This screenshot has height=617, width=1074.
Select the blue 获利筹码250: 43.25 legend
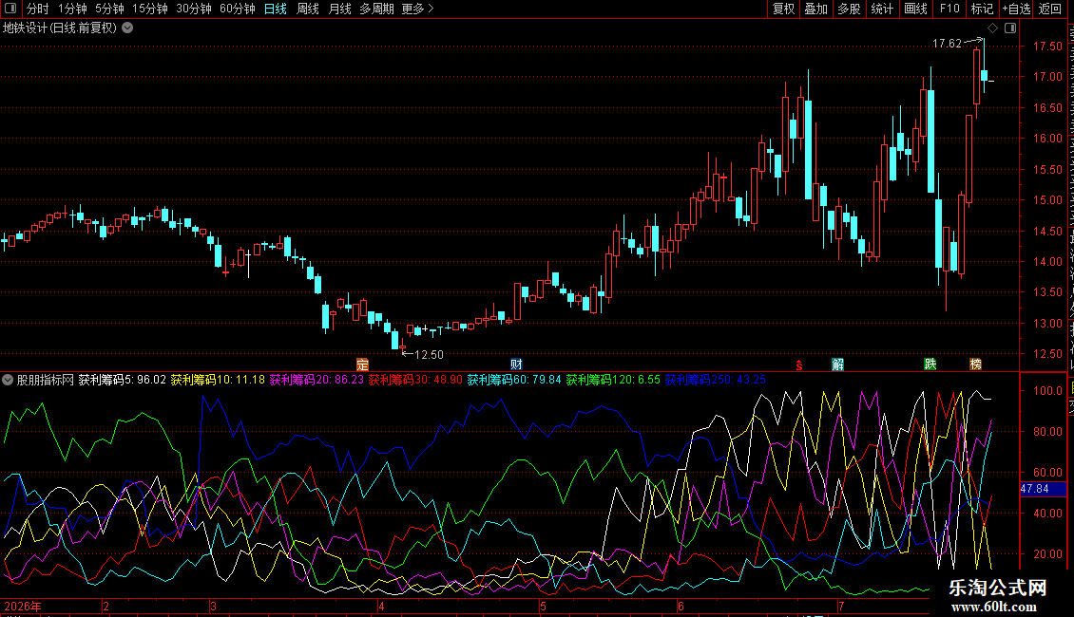click(716, 380)
